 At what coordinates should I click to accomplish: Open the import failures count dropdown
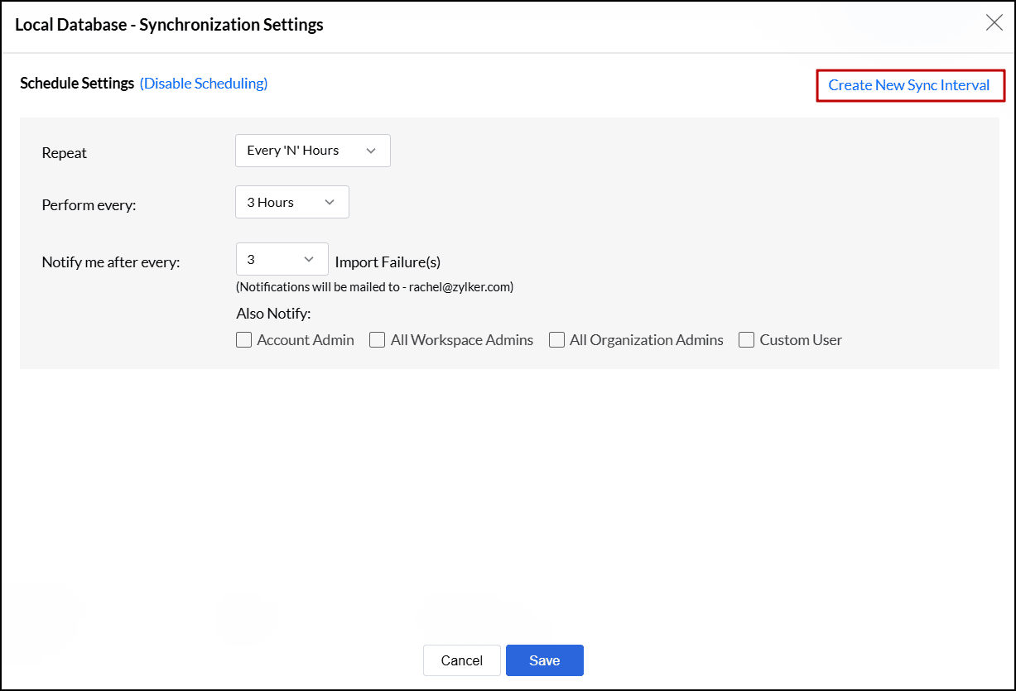click(282, 259)
